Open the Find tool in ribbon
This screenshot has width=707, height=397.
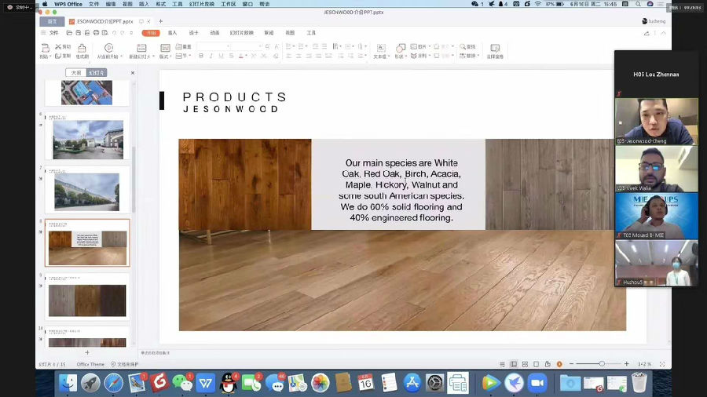click(x=466, y=47)
